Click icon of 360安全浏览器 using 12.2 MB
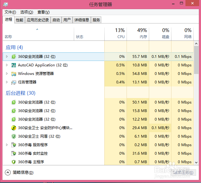Image resolution: width=201 pixels, height=183 pixels. pos(14,119)
